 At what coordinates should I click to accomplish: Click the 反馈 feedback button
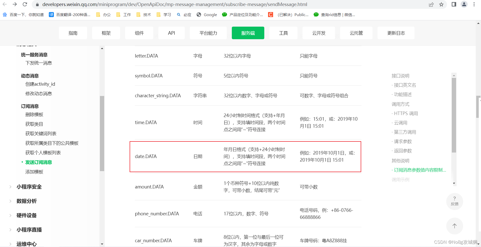455,201
